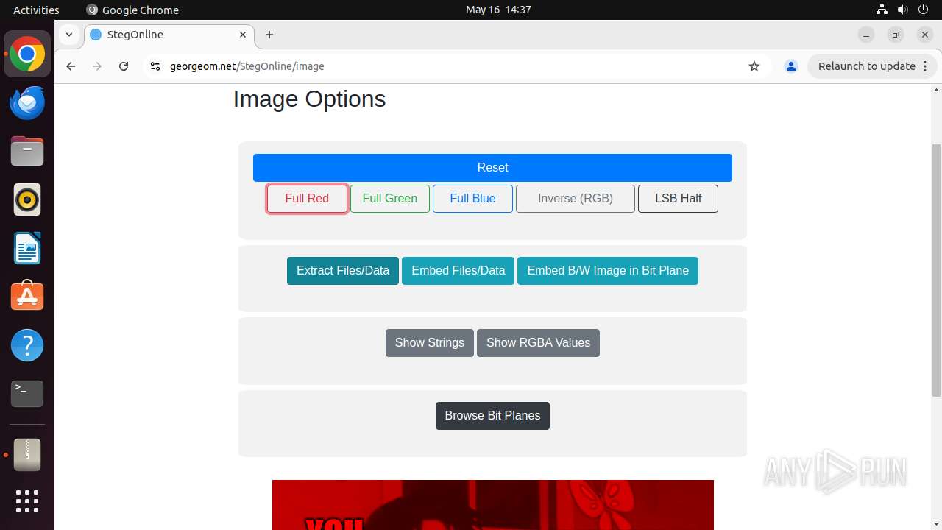This screenshot has width=942, height=530.
Task: Click Embed B/W Image in Bit Plane
Action: [608, 271]
